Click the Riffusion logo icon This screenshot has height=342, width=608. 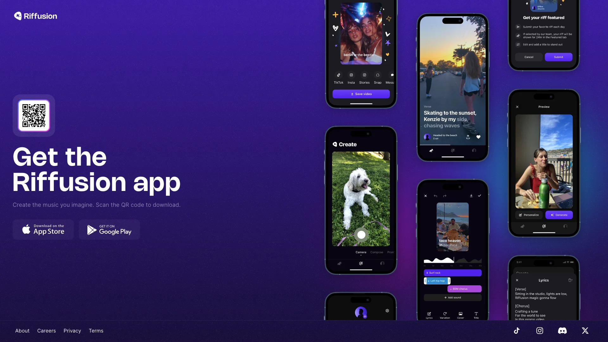(x=17, y=16)
